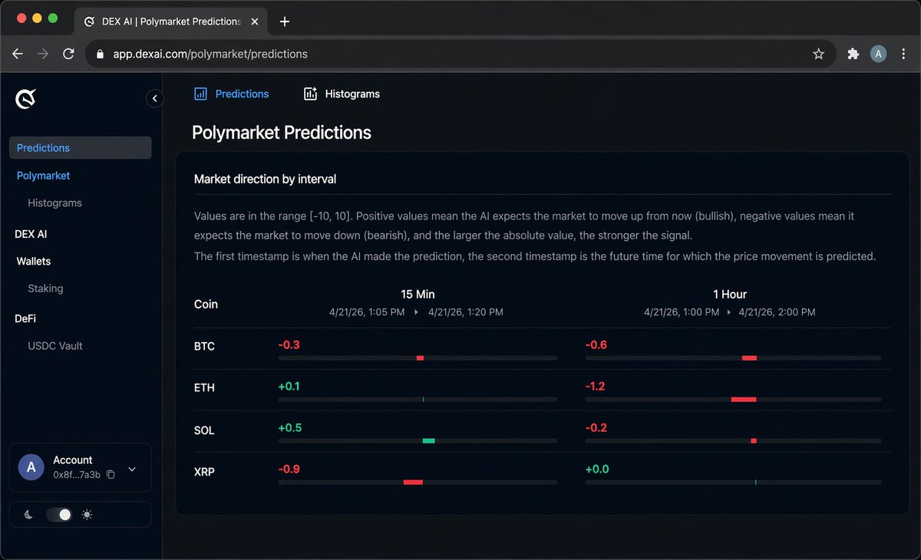
Task: Open DeFi sidebar section
Action: click(25, 318)
